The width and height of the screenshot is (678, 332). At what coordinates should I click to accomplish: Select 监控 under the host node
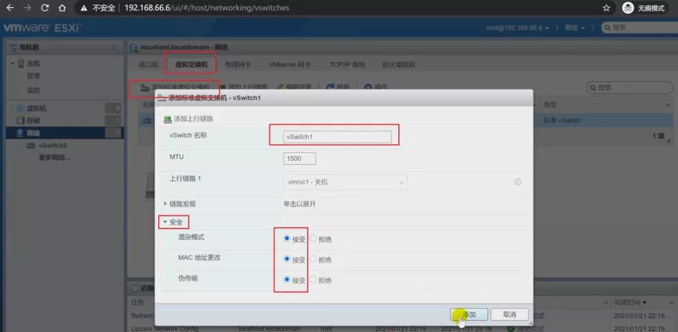pos(33,90)
